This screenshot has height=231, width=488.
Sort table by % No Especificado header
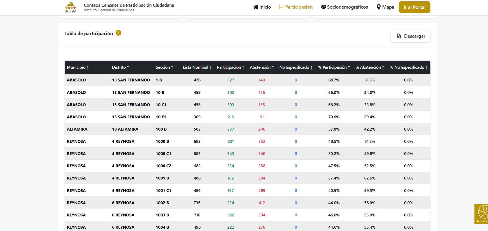click(407, 67)
